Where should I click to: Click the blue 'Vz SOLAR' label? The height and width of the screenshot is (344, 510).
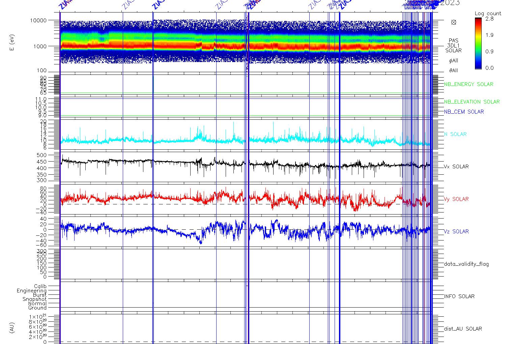(x=456, y=231)
